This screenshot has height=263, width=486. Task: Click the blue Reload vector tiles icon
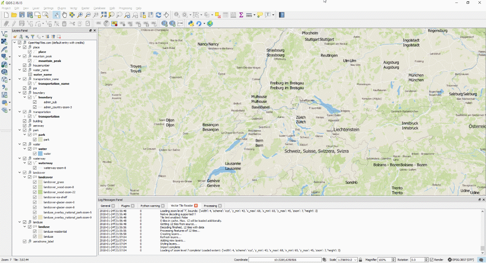coord(199,24)
